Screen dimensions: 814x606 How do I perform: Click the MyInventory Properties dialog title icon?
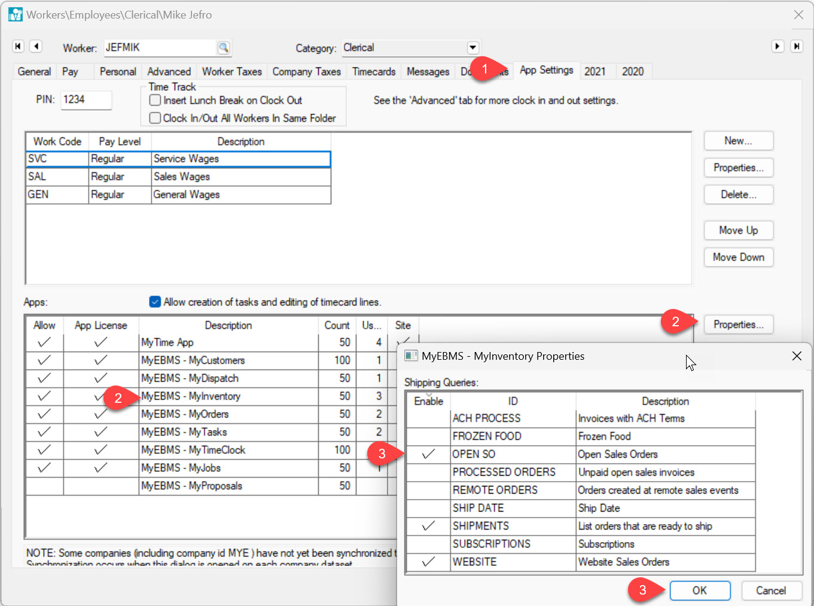[411, 356]
